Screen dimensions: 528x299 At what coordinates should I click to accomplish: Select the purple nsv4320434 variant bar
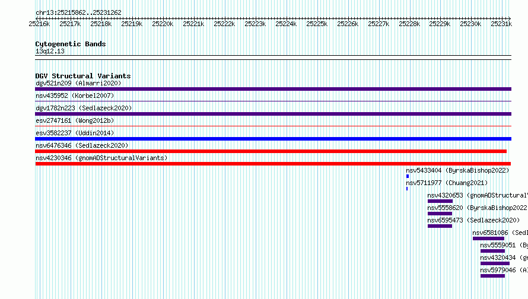495,263
